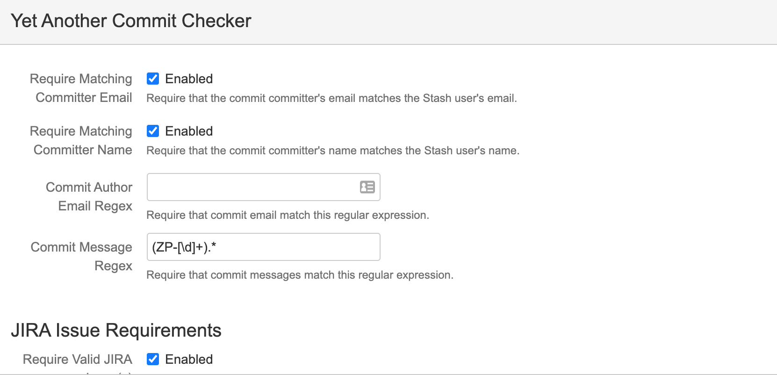This screenshot has height=375, width=777.
Task: Select the Enabled label for Committer Email
Action: click(189, 79)
